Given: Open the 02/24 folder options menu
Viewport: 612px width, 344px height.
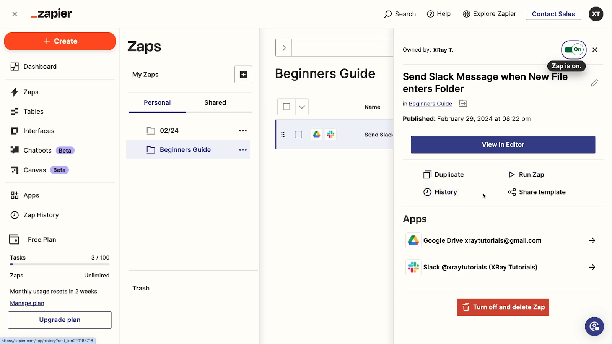Looking at the screenshot, I should (x=243, y=131).
